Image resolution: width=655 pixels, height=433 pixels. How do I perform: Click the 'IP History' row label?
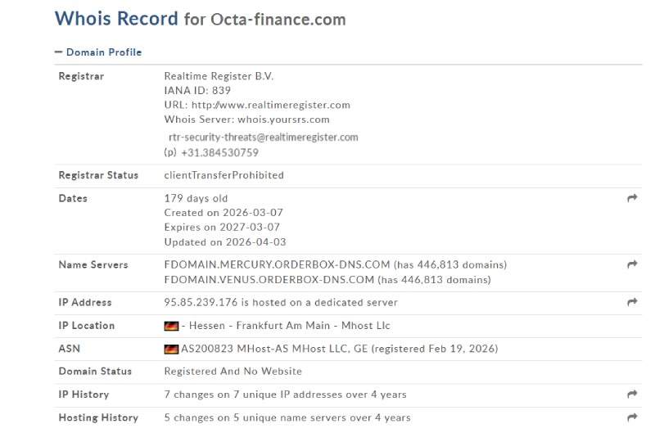[84, 395]
